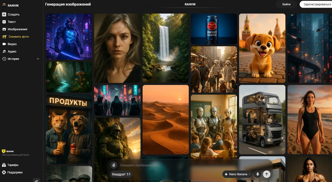Open the woman portrait image
The image size is (332, 182).
pyautogui.click(x=117, y=48)
